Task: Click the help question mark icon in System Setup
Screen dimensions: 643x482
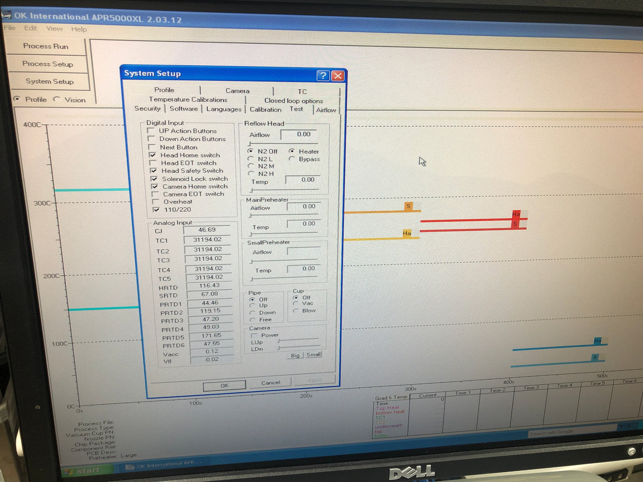Action: pyautogui.click(x=323, y=75)
